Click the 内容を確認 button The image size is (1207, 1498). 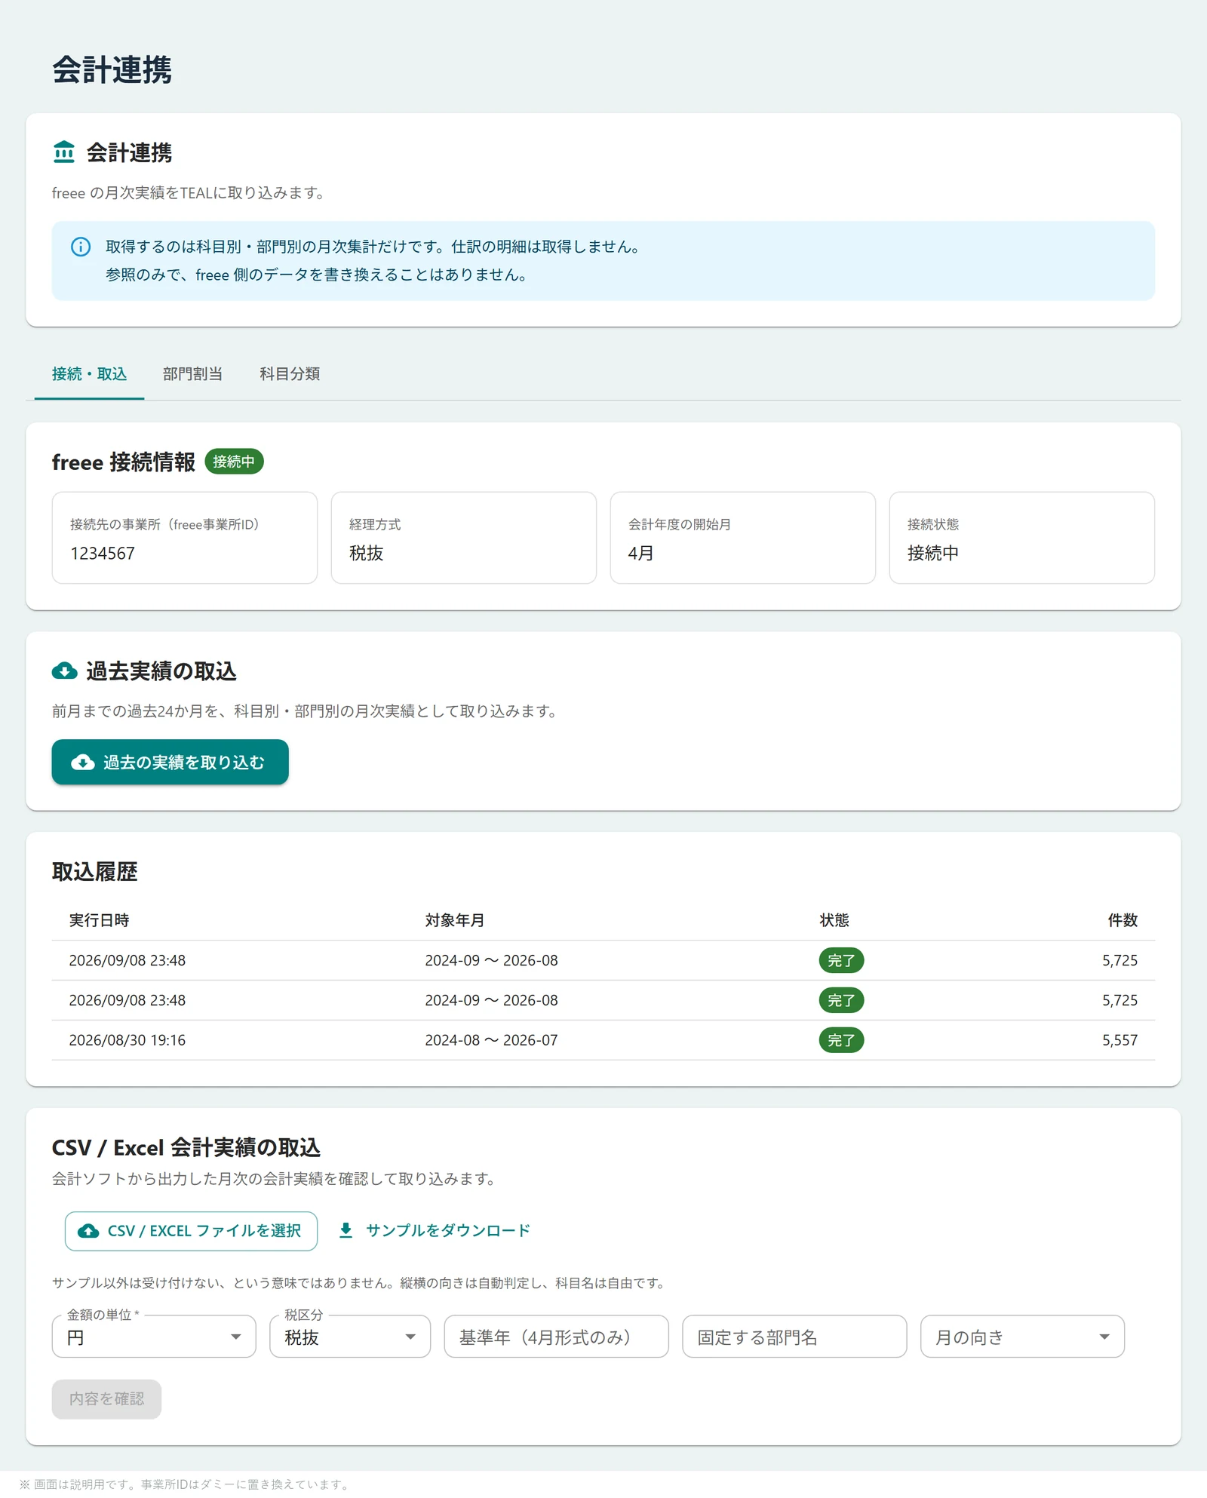pos(106,1399)
